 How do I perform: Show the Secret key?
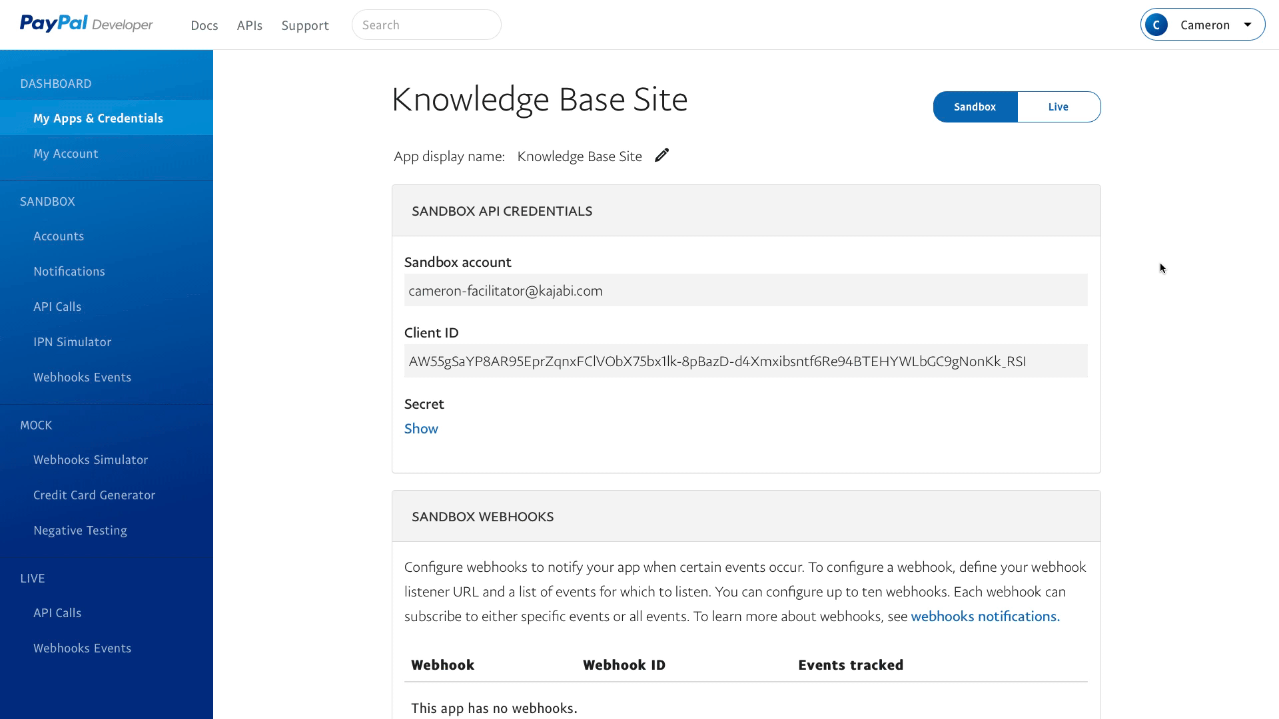421,429
